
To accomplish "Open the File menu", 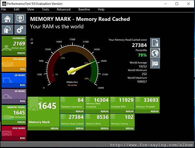I will click(4, 9).
